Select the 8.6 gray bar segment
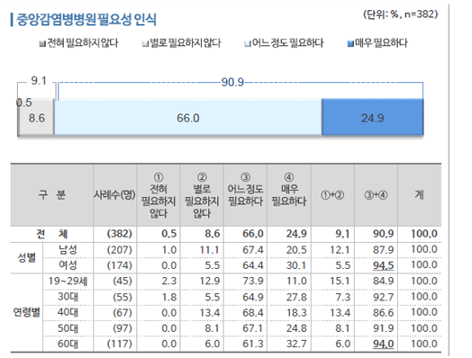This screenshot has width=472, height=358. tap(36, 118)
